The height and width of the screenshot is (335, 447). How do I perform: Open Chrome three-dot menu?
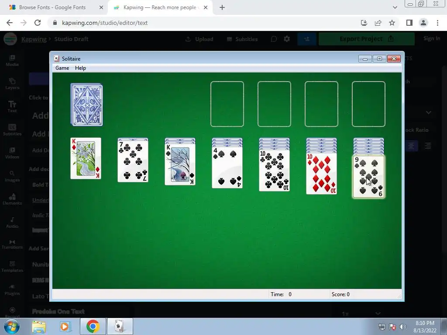pyautogui.click(x=437, y=23)
